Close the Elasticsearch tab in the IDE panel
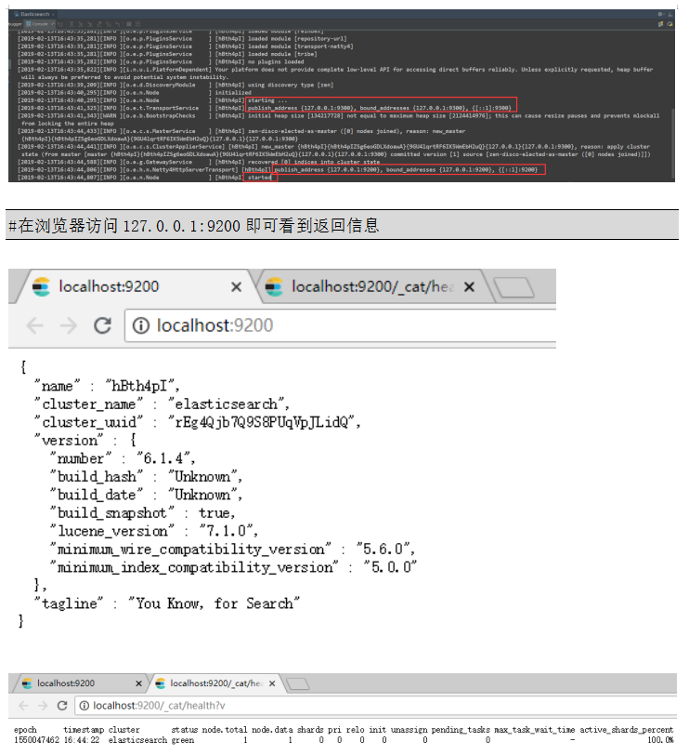This screenshot has height=755, width=689. (x=53, y=15)
